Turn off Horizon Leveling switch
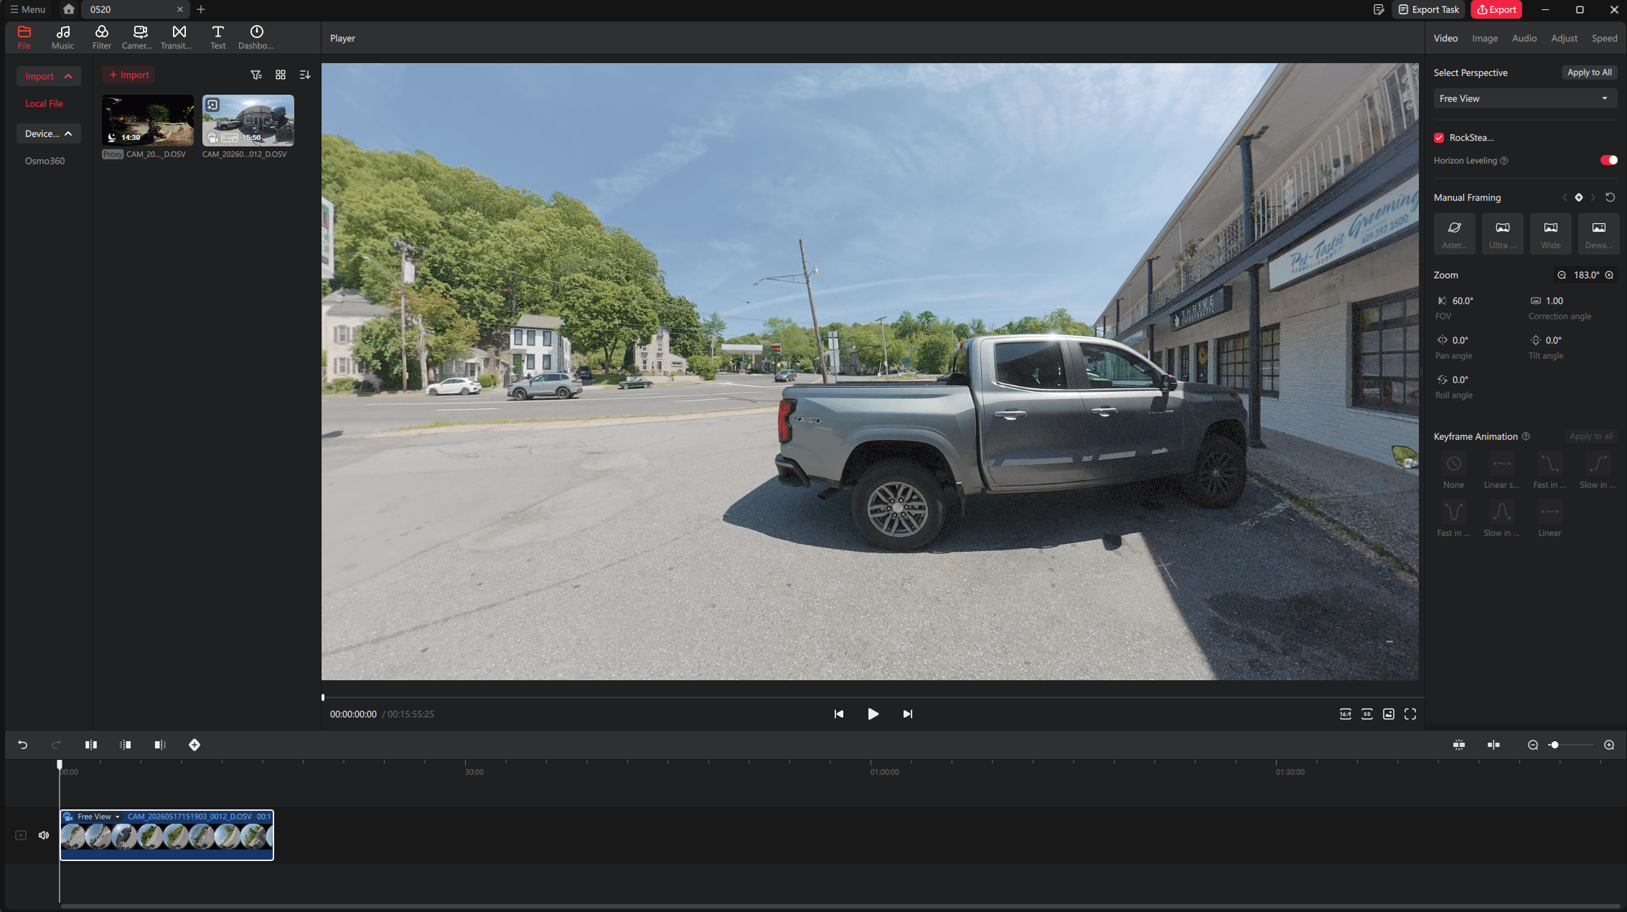 point(1609,160)
